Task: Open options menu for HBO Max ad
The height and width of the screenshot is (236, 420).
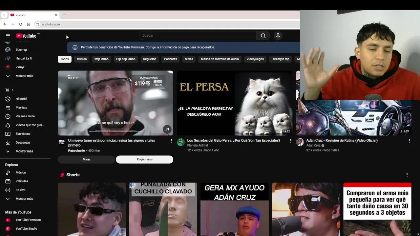Action: tap(171, 141)
